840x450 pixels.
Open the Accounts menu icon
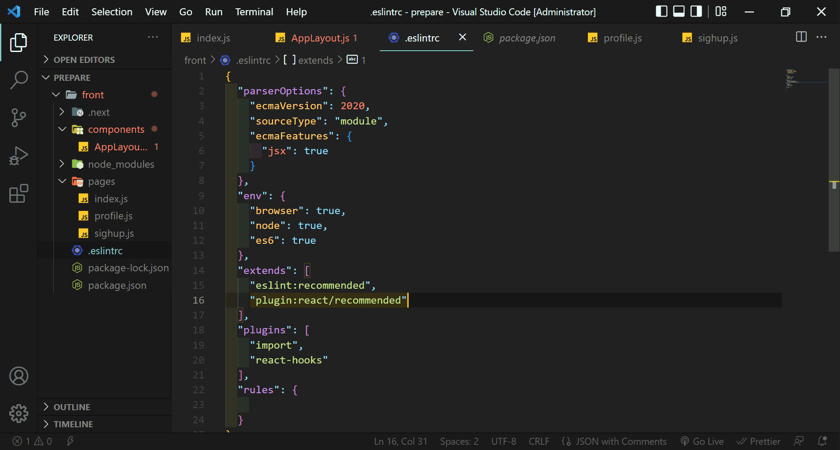19,376
